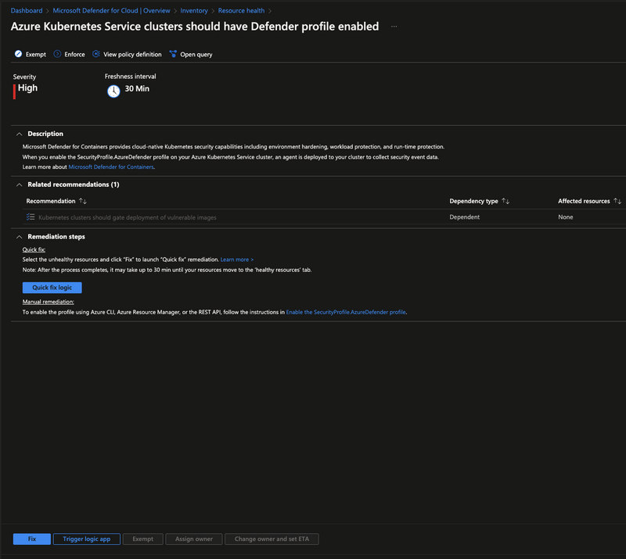Click the Exempt shield icon in toolbar
Screen dimensions: 626x559
pyautogui.click(x=18, y=54)
